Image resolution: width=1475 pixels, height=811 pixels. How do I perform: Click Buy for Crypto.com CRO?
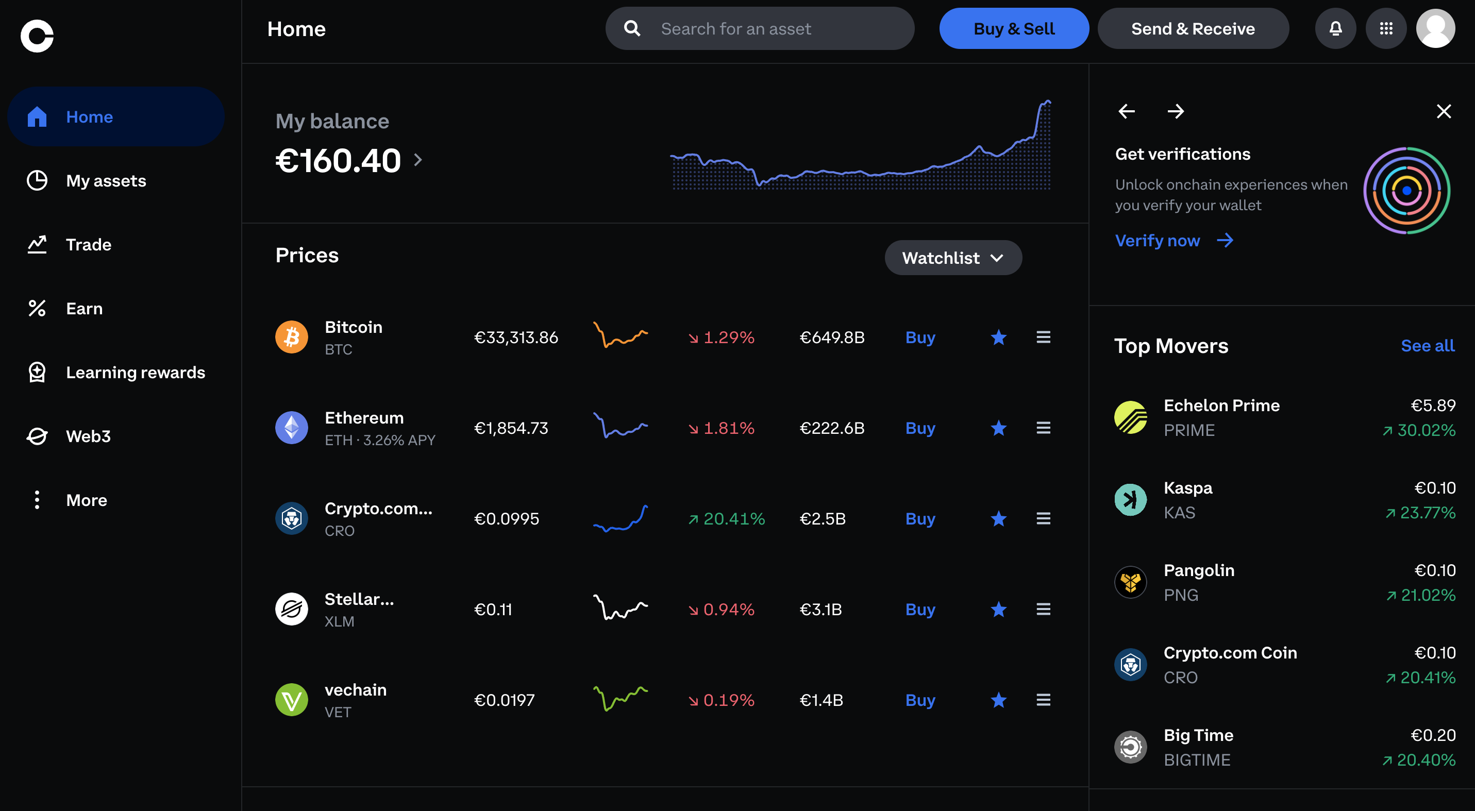[920, 518]
